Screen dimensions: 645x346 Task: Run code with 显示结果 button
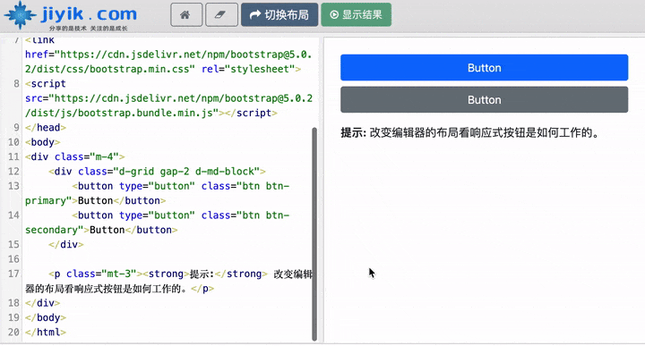pos(356,15)
